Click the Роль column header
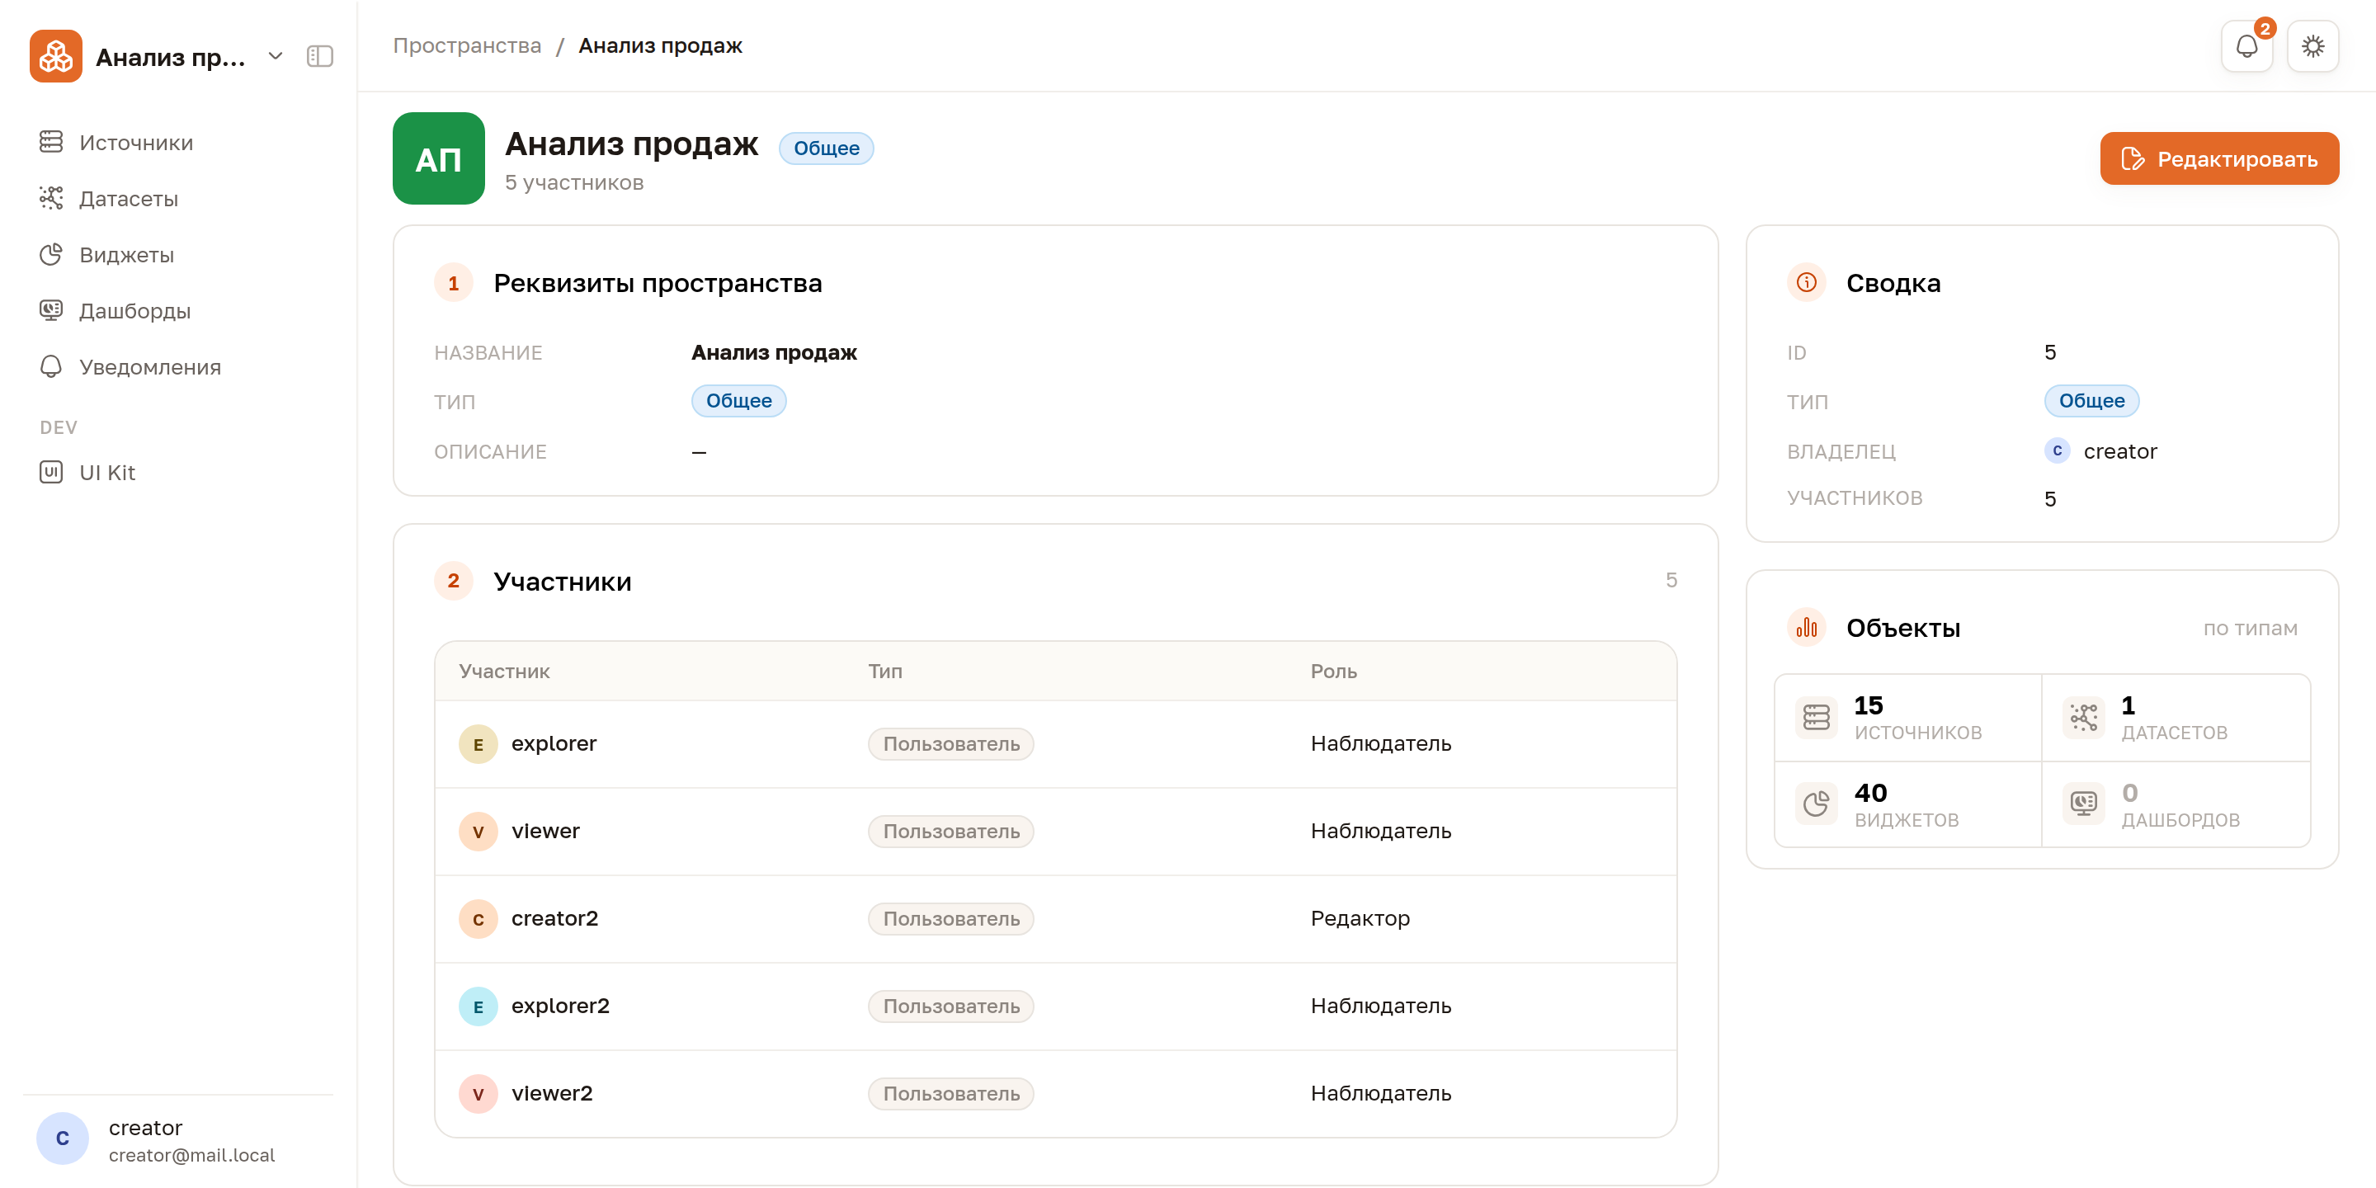 [x=1334, y=672]
